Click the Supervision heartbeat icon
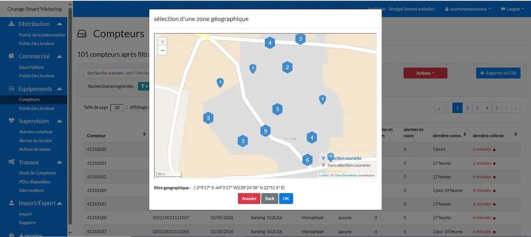This screenshot has width=531, height=237. tap(11, 121)
